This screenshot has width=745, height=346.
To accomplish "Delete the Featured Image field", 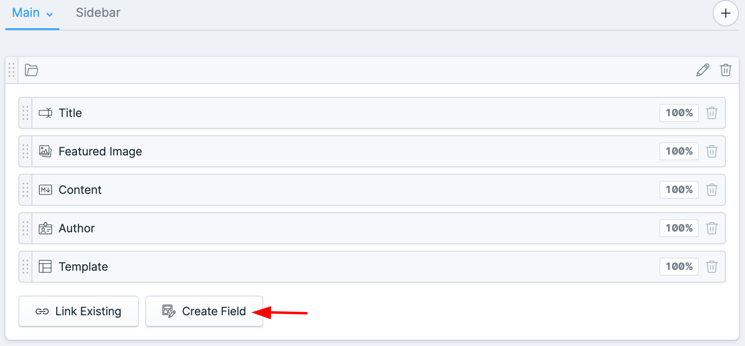I will pos(711,152).
